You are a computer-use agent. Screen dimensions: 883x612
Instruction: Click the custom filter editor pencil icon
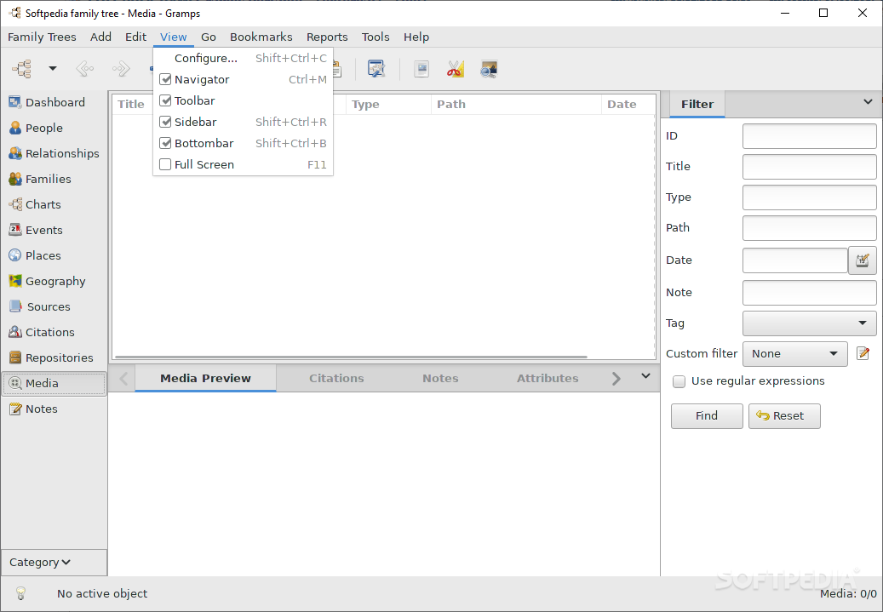point(863,353)
